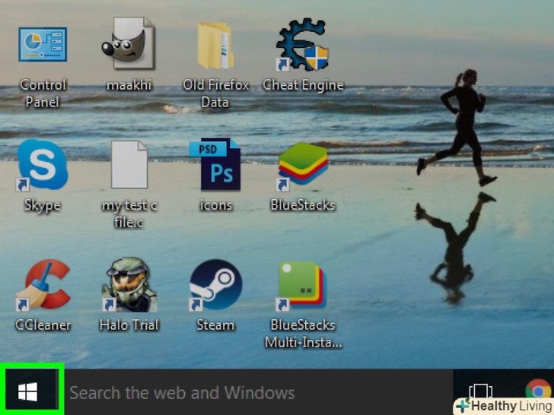Focus the Search the web and Windows box
The width and height of the screenshot is (554, 415).
coord(259,392)
